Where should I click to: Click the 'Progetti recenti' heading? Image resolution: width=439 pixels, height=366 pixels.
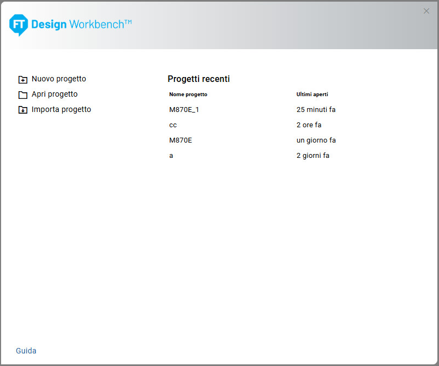click(199, 79)
